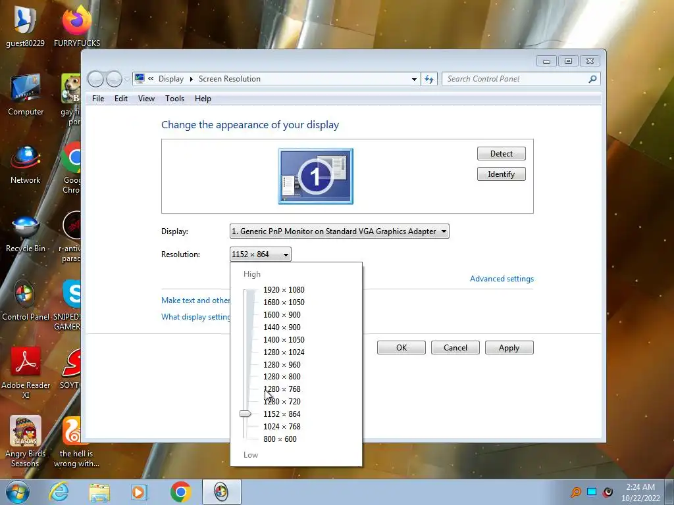Select 1024 × 768 resolution
Viewport: 674px width, 505px height.
pos(282,426)
